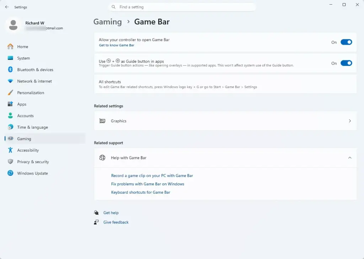This screenshot has width=364, height=259.
Task: Click the user profile avatar
Action: pos(13,25)
